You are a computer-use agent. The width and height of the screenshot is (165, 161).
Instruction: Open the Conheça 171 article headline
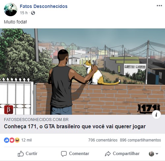(x=75, y=126)
